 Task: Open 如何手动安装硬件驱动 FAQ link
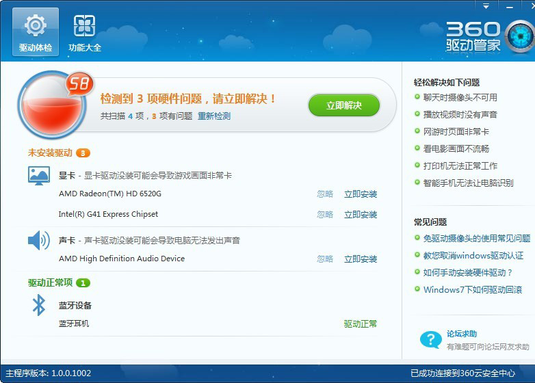[x=468, y=273]
